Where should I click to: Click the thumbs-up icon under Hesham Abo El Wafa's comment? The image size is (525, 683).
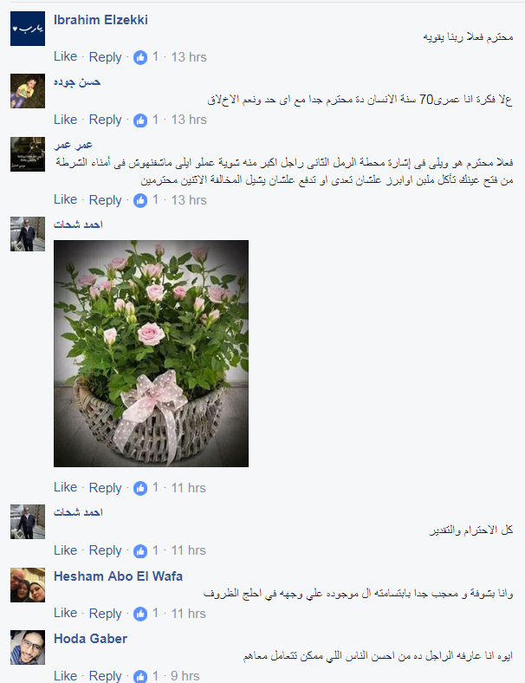(x=140, y=614)
